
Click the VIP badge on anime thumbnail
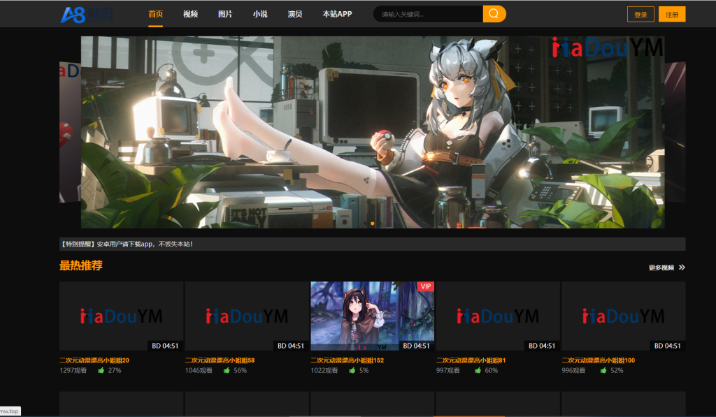click(x=425, y=286)
